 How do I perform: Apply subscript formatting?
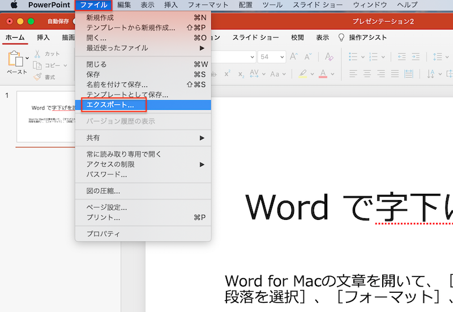pos(241,75)
